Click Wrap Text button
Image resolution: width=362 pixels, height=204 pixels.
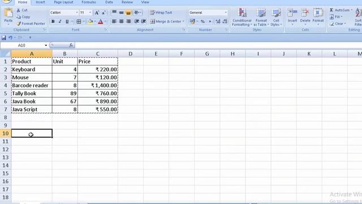tap(161, 12)
